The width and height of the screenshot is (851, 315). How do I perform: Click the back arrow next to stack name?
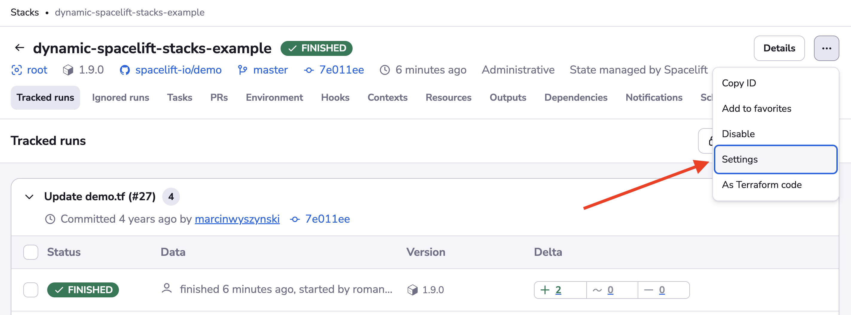tap(19, 48)
